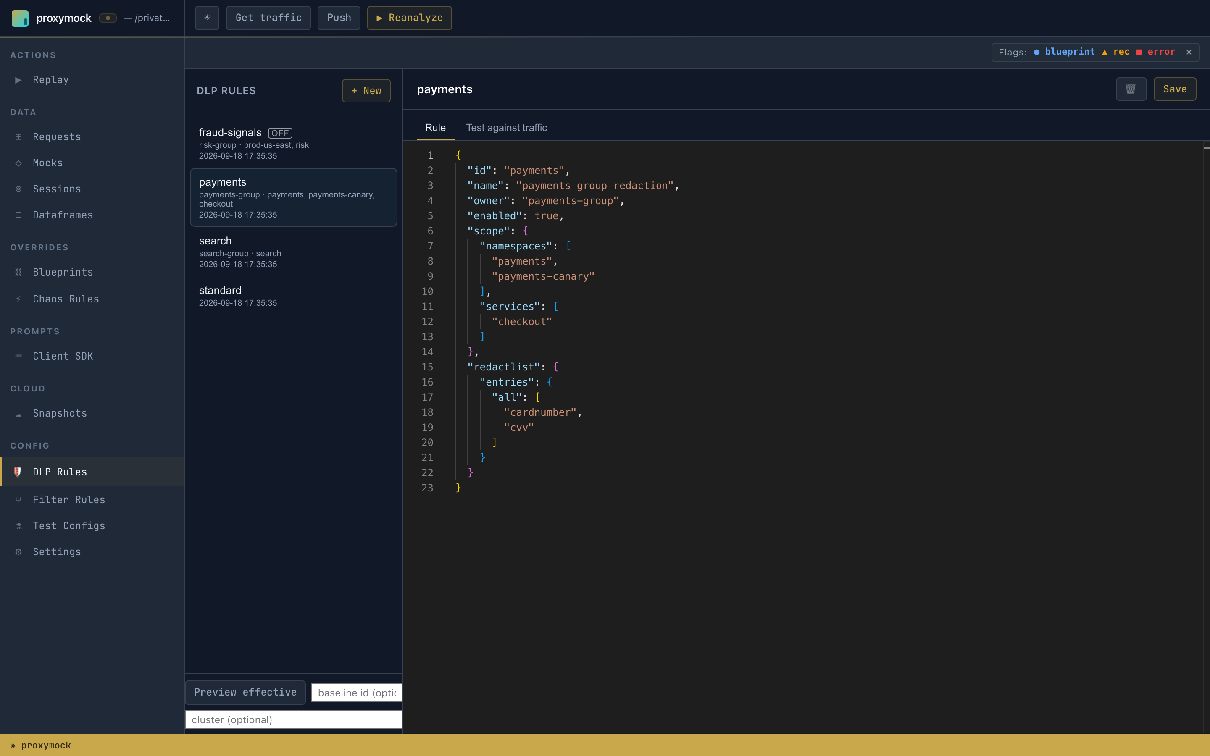Image resolution: width=1210 pixels, height=756 pixels.
Task: Select the fraud-signals rule
Action: [x=294, y=144]
